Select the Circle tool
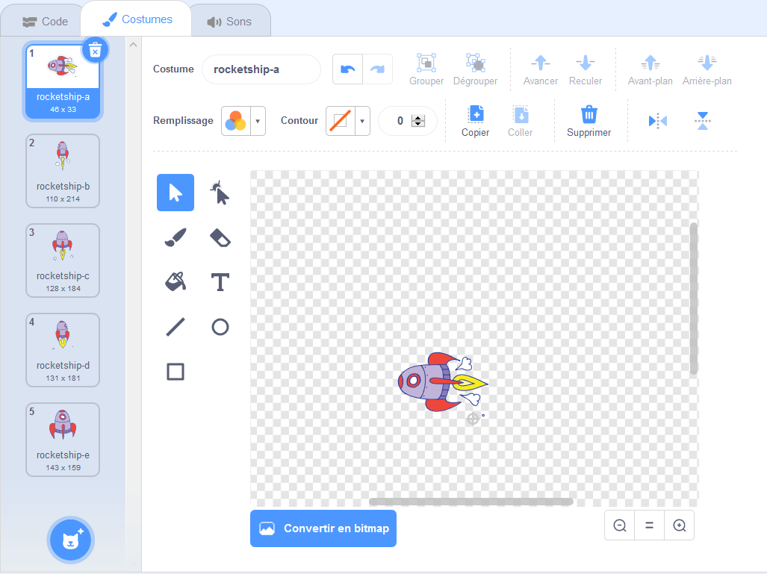The width and height of the screenshot is (767, 574). (220, 326)
